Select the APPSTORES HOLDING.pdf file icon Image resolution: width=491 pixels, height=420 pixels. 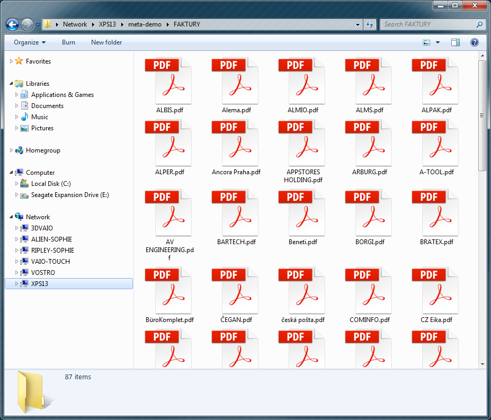[x=302, y=143]
